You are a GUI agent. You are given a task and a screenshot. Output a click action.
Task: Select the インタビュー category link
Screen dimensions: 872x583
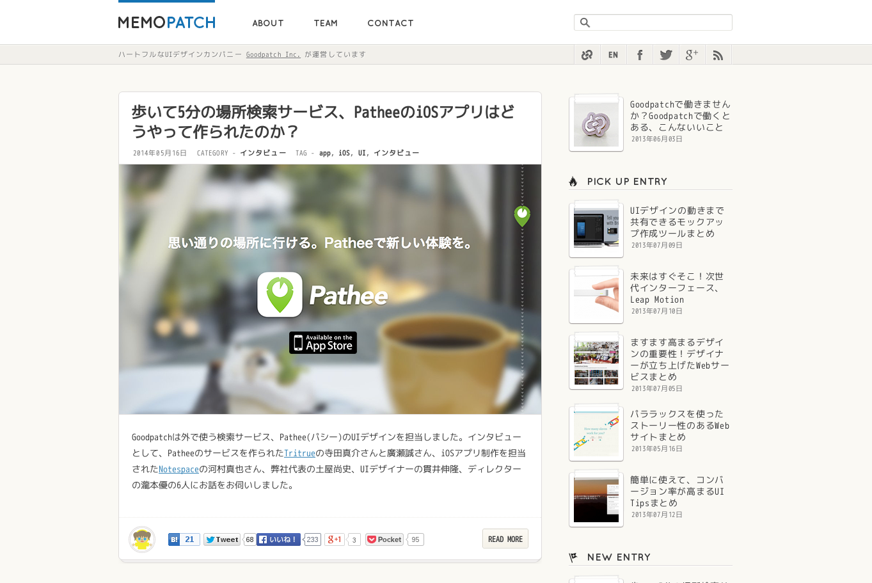pos(263,153)
